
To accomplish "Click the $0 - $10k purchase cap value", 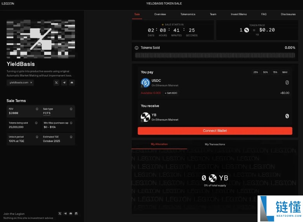I will (x=50, y=127).
